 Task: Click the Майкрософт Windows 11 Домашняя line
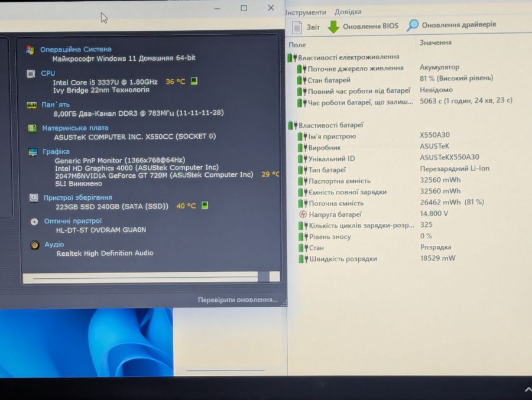pyautogui.click(x=124, y=58)
